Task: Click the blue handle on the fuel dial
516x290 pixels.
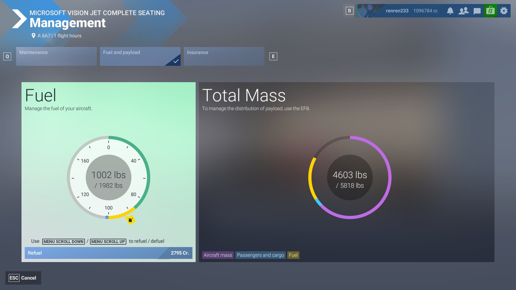Action: pos(107,217)
